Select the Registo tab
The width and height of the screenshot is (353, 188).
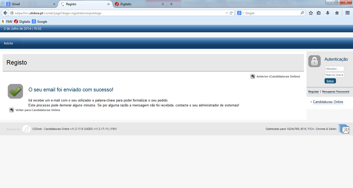click(x=85, y=4)
